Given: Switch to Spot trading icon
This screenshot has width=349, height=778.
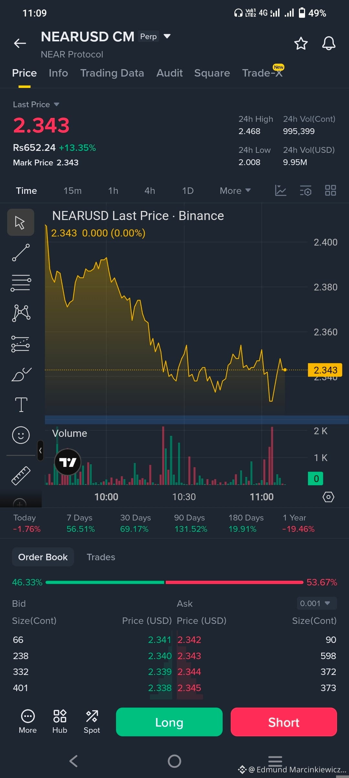Looking at the screenshot, I should tap(92, 722).
